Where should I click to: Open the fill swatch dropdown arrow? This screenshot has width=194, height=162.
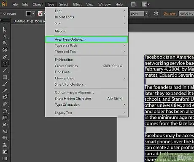pyautogui.click(x=33, y=13)
